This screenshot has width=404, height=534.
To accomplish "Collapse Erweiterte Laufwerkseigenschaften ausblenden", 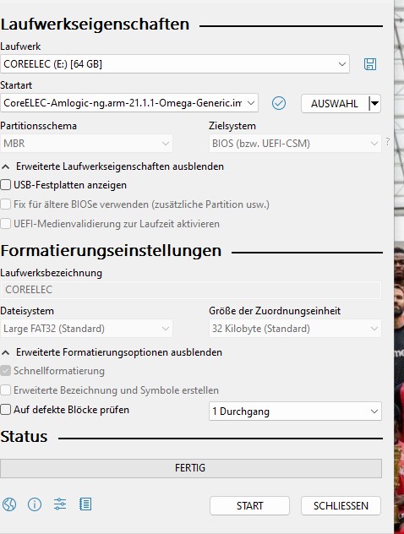I will coord(113,166).
